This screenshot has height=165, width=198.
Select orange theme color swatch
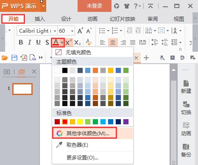click(x=95, y=70)
